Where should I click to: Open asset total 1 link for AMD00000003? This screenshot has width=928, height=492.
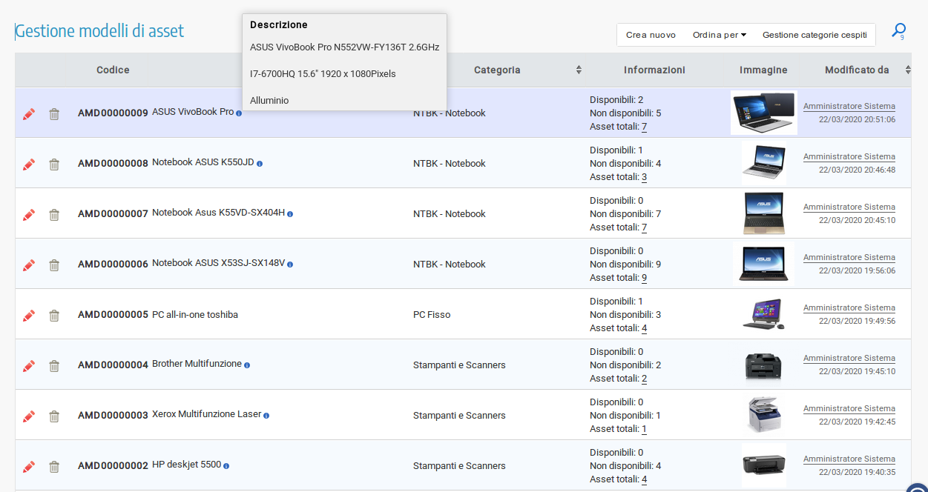pos(645,429)
